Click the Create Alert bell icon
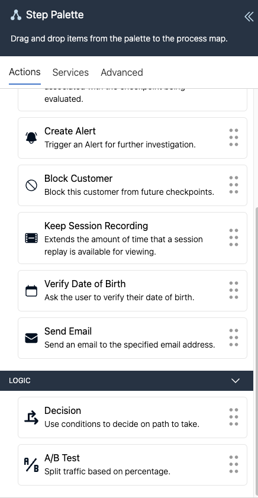Viewport: 258px width, 498px height. 31,138
